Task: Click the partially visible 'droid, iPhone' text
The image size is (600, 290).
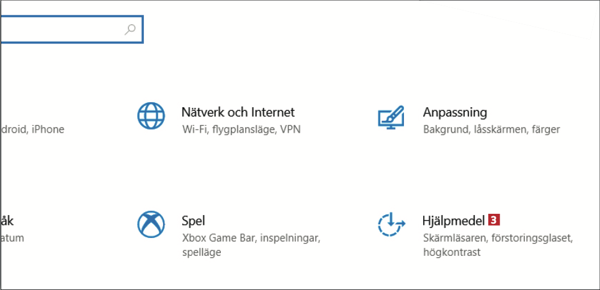Action: pos(32,130)
